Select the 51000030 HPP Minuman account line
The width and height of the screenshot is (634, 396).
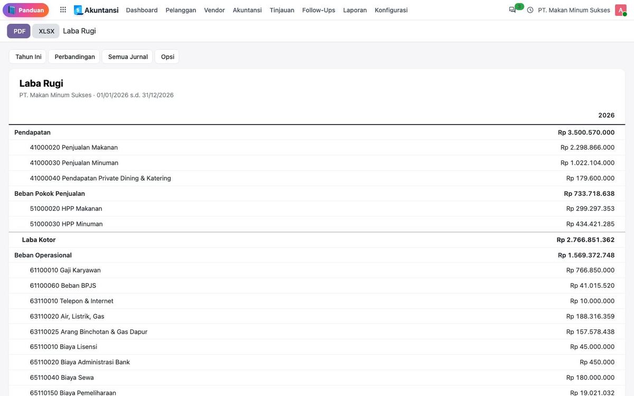(317, 224)
